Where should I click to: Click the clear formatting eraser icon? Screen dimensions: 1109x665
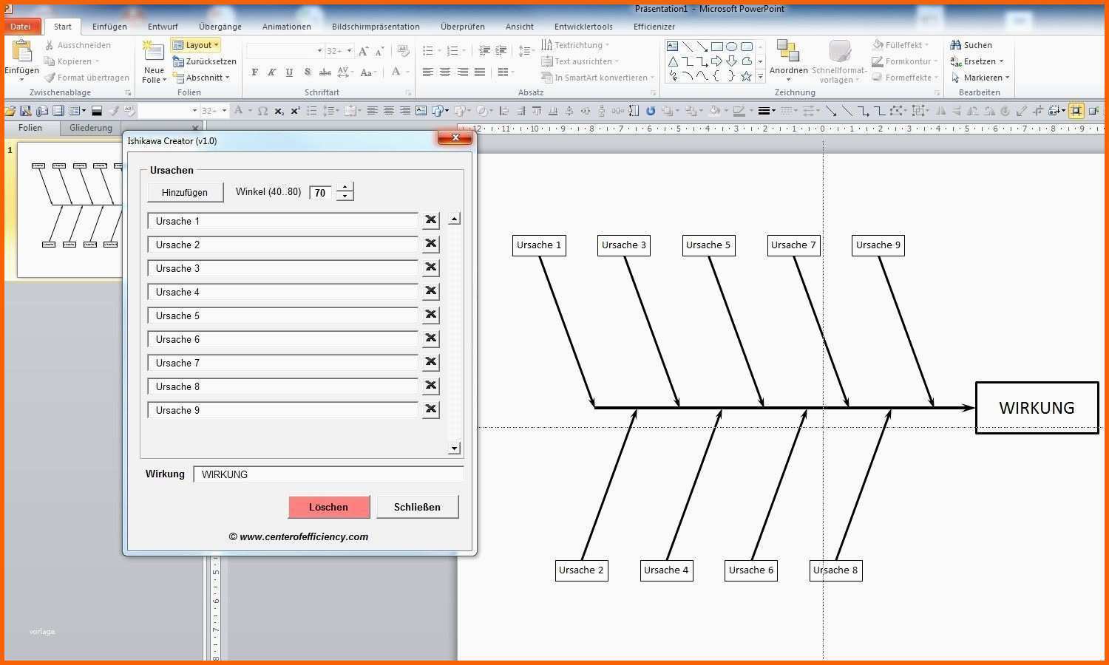403,51
